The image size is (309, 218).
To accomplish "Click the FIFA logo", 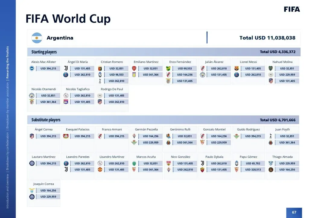I will pos(292,9).
